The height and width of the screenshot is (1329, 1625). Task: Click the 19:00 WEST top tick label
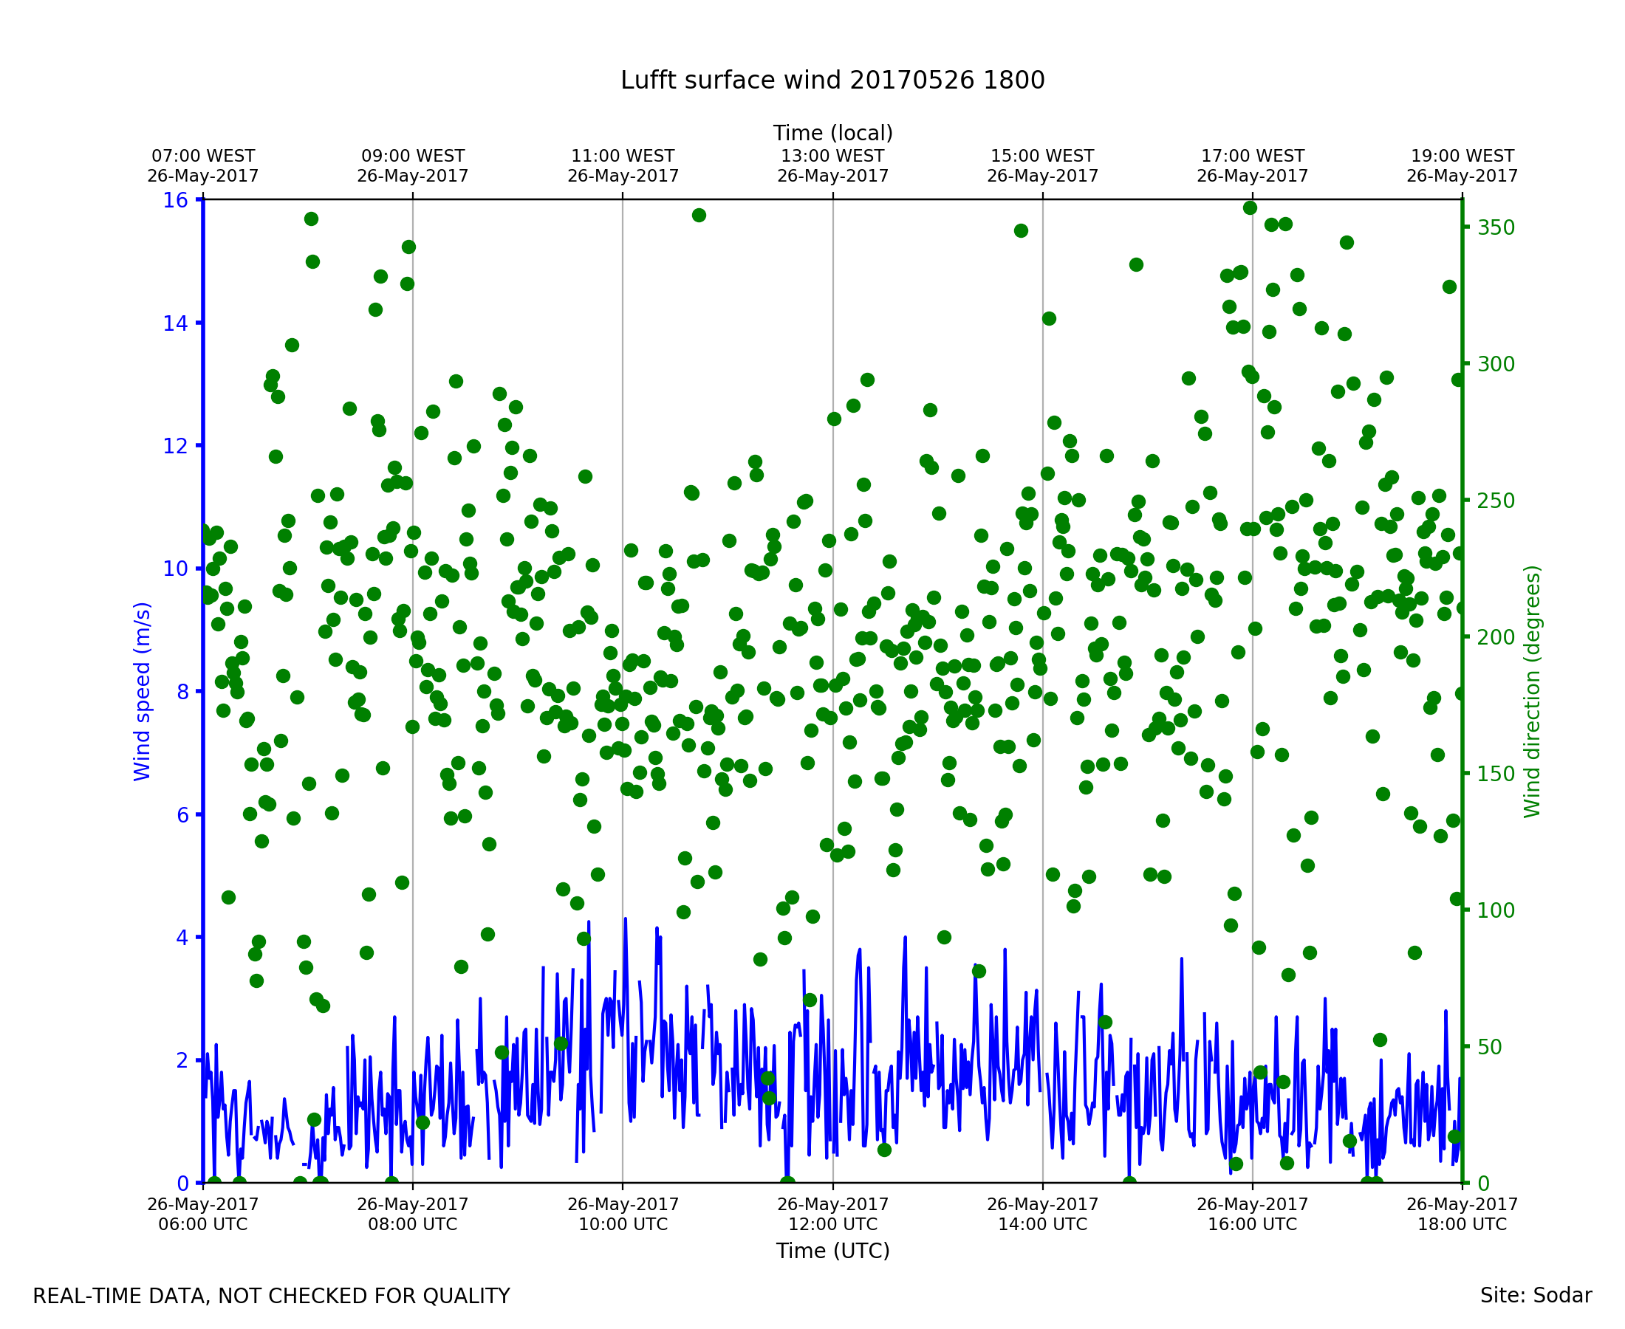point(1462,166)
